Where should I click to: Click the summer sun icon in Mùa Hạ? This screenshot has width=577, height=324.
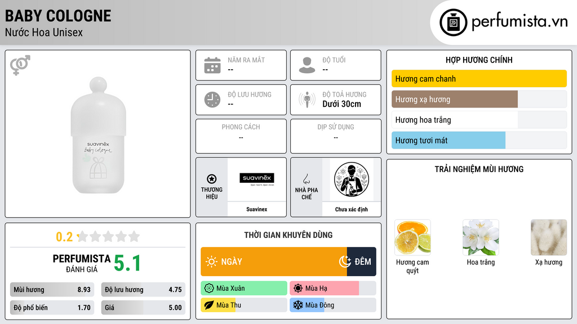pyautogui.click(x=298, y=289)
